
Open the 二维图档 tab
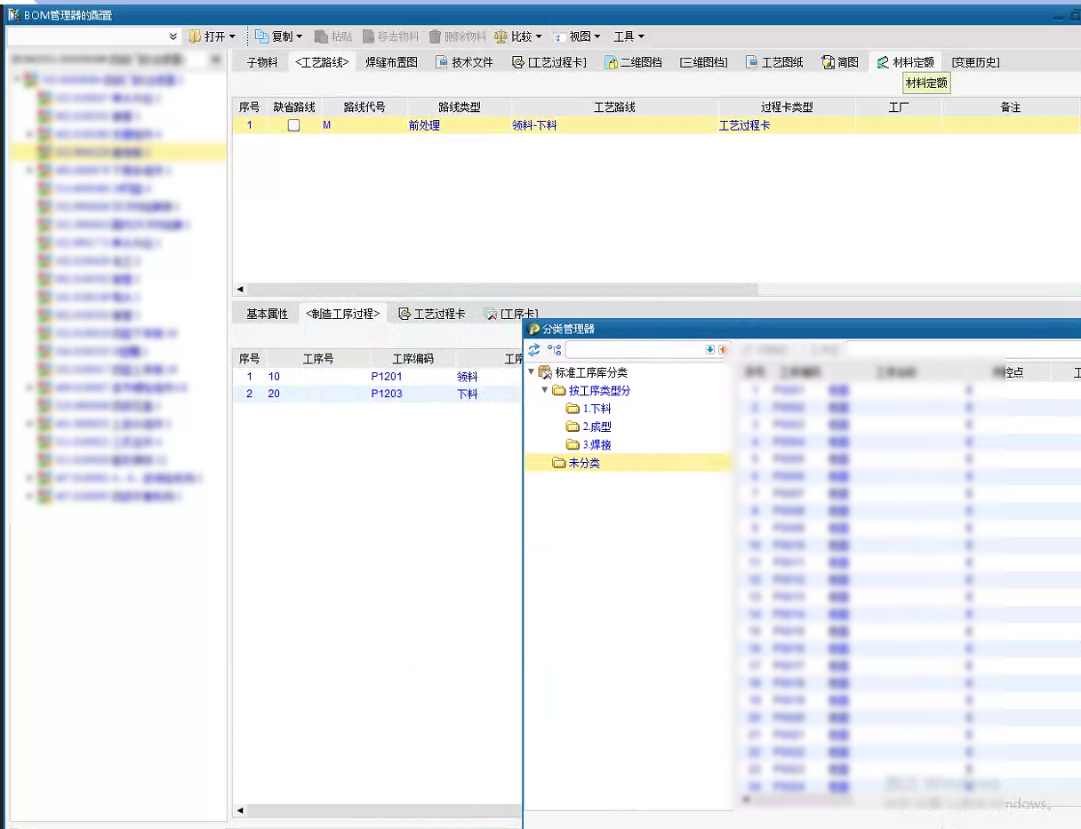632,62
